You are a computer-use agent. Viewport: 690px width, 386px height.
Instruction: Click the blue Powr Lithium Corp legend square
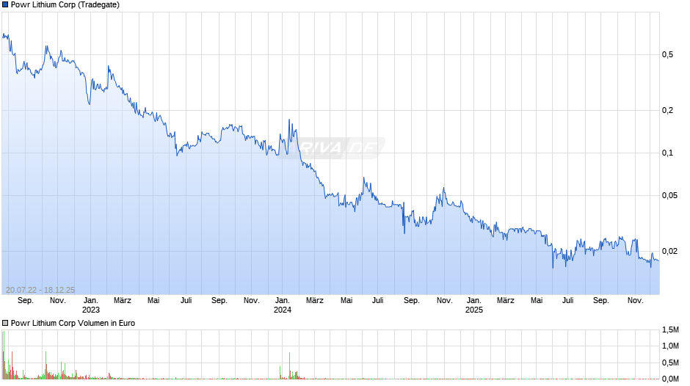click(5, 5)
